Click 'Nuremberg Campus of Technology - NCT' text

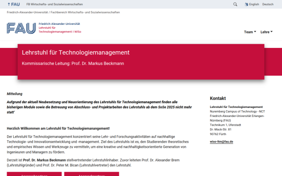coord(237,112)
